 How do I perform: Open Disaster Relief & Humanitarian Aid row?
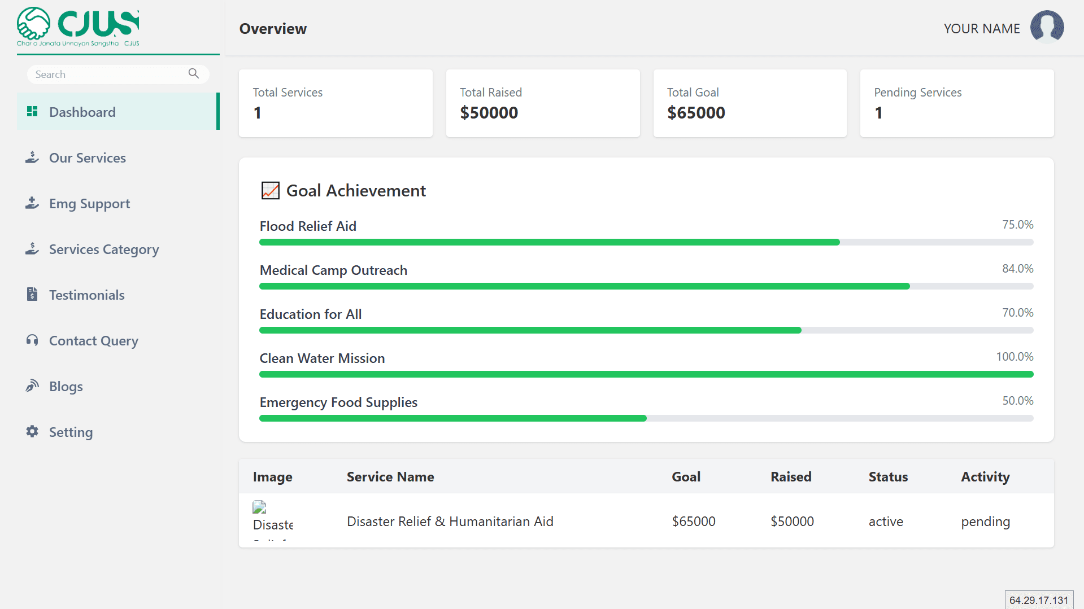point(450,522)
